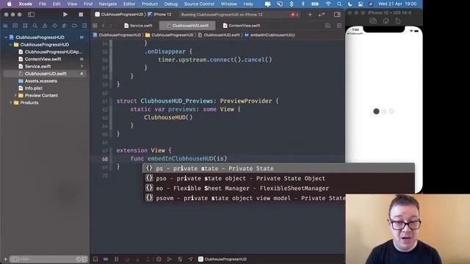470x264 pixels.
Task: Hide the debug area
Action: (x=95, y=259)
